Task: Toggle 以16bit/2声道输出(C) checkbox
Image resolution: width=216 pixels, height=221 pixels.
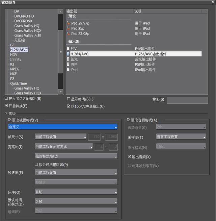Action: point(69,106)
